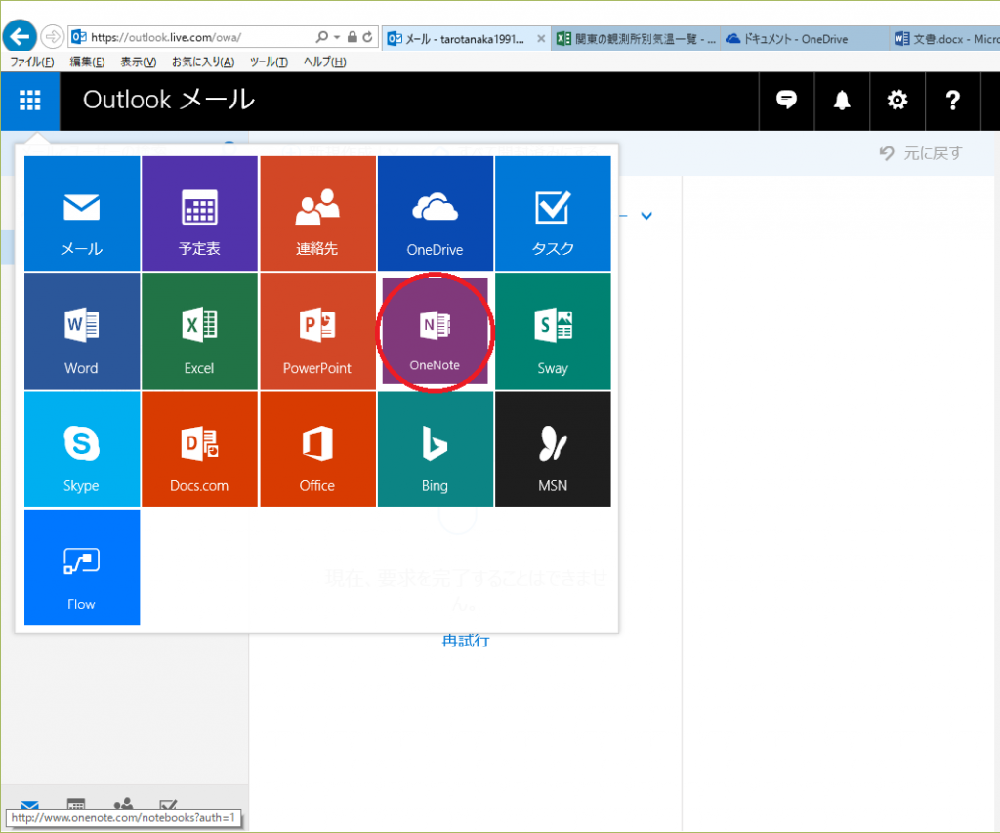The height and width of the screenshot is (833, 1000).
Task: Open the PowerPoint tile
Action: (317, 332)
